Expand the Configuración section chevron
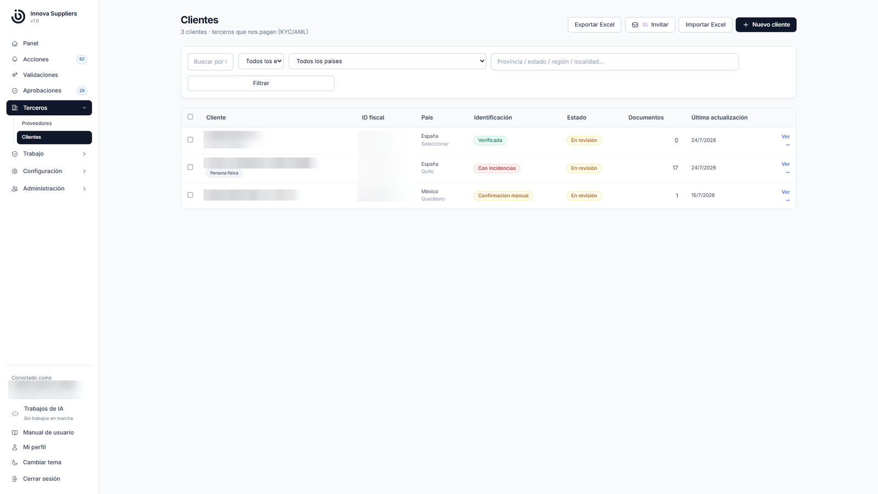The width and height of the screenshot is (878, 494). tap(85, 172)
